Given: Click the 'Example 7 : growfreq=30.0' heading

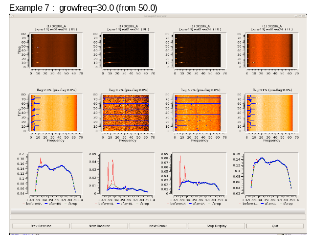Looking at the screenshot, I should 83,8.
